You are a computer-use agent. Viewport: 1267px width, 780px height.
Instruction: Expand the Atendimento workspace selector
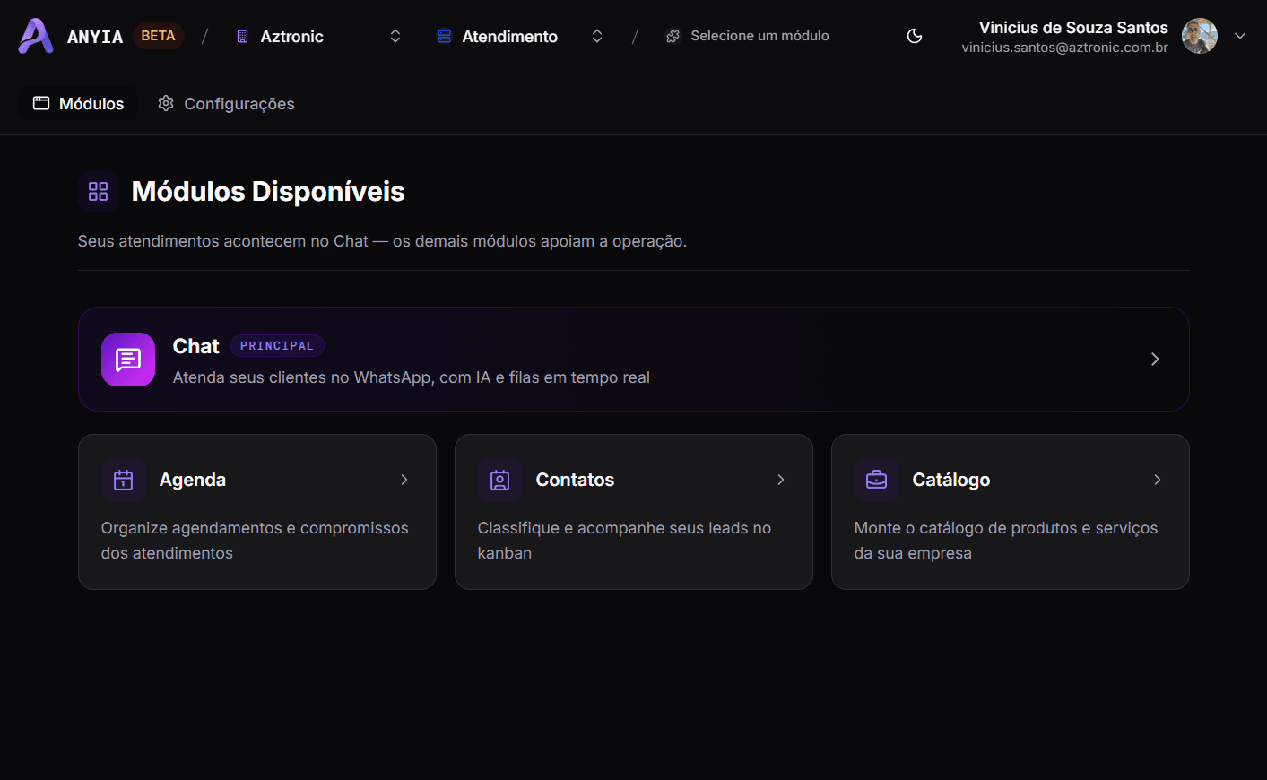520,36
